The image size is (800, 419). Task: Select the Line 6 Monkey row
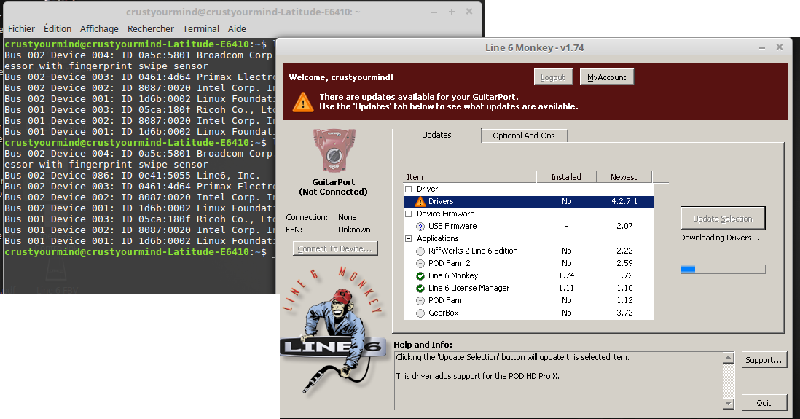[x=529, y=275]
